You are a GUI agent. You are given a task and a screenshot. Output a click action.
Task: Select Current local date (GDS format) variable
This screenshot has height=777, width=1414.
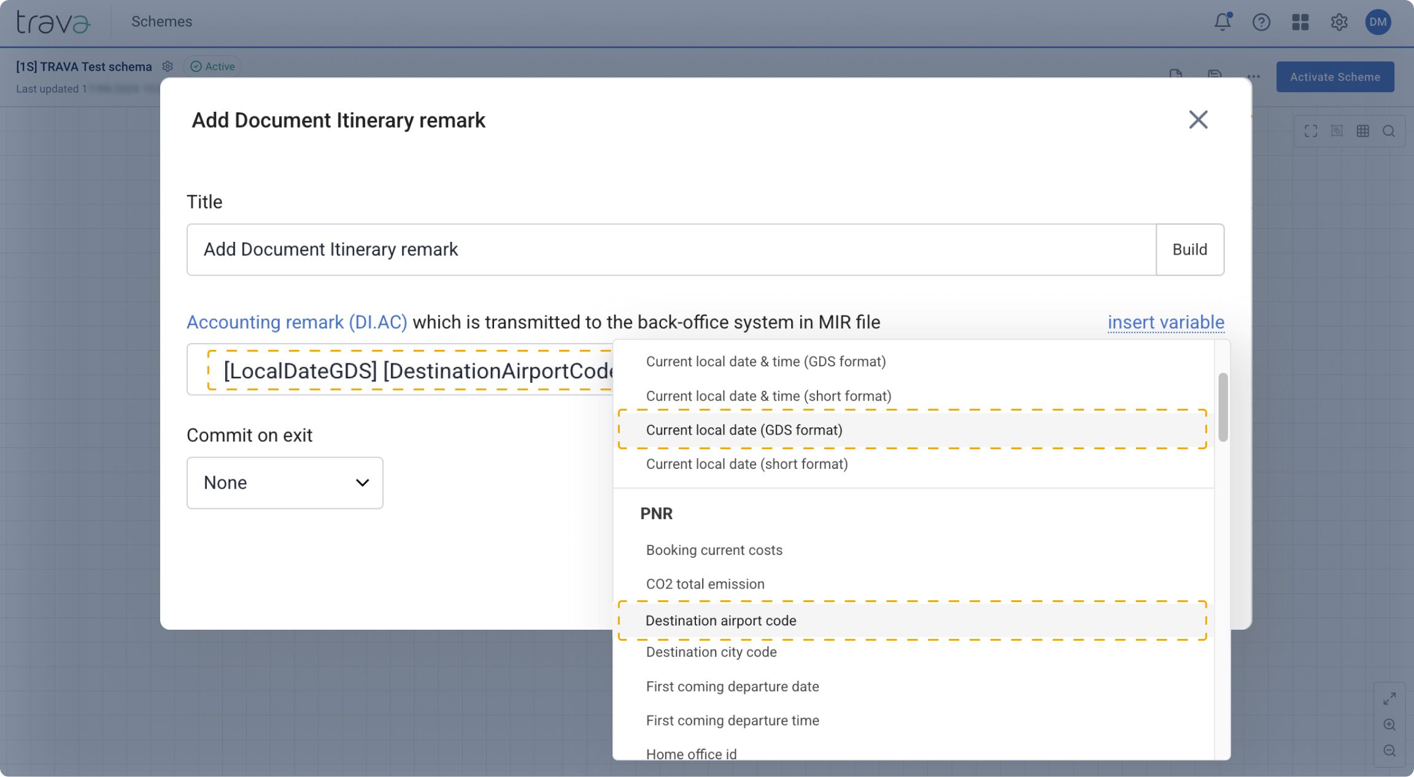(744, 430)
